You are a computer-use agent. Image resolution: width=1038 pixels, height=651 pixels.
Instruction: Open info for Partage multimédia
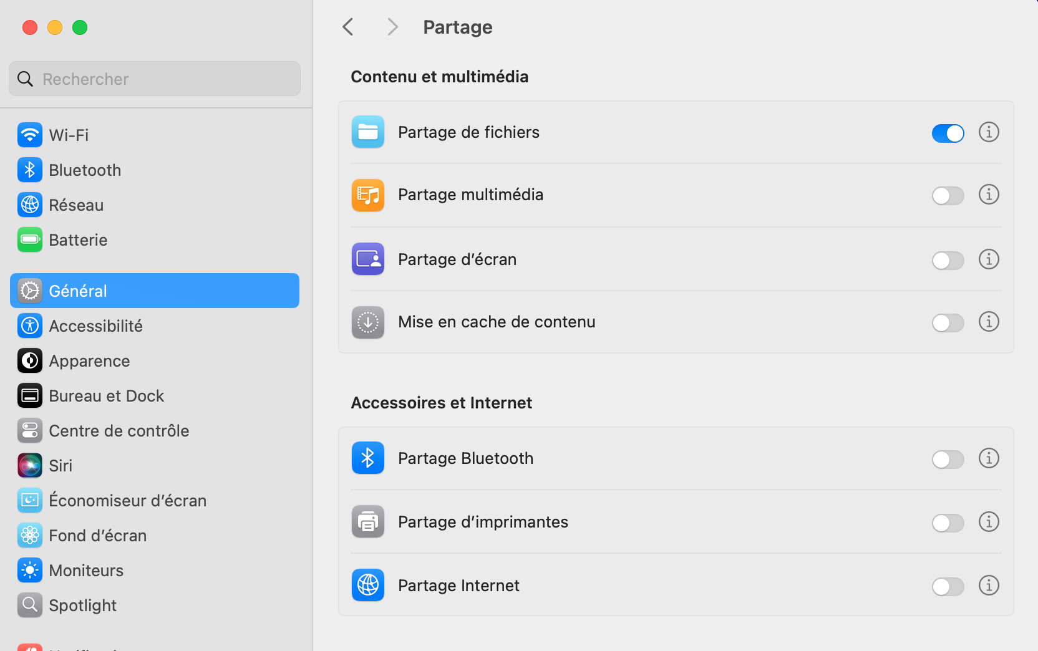pos(989,195)
